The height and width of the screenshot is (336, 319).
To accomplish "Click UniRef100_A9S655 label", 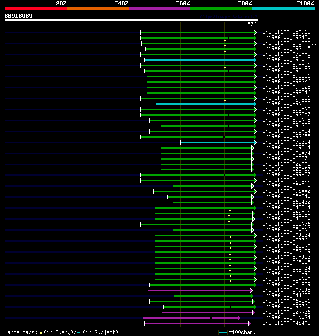I will pyautogui.click(x=286, y=136).
